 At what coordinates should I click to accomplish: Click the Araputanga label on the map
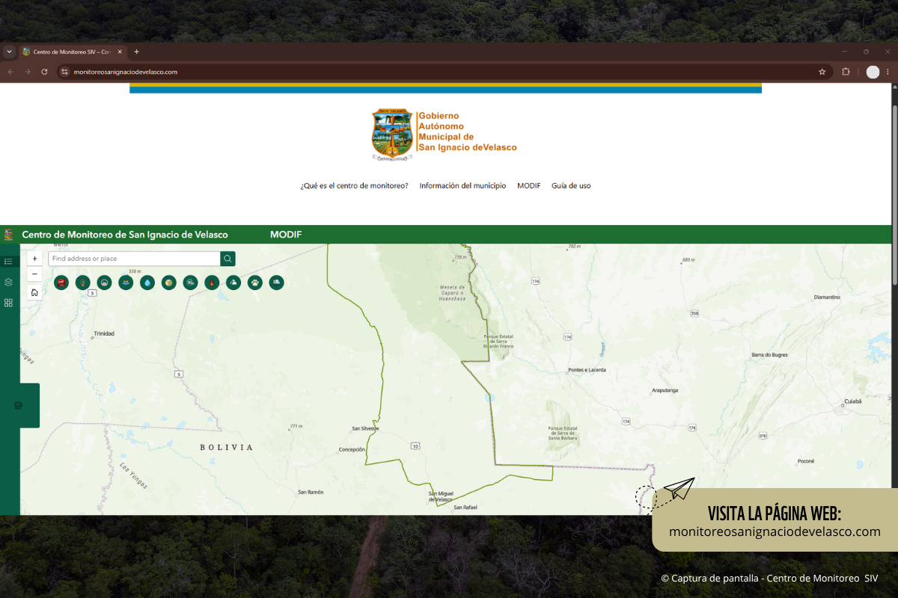[x=665, y=390]
